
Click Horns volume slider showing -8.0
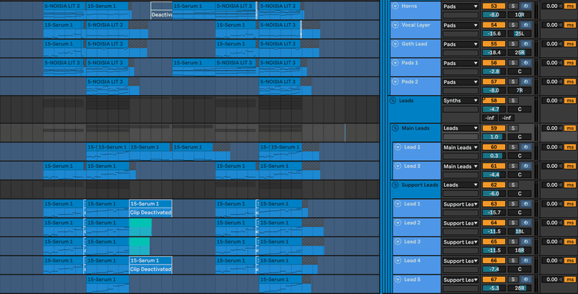coord(493,14)
